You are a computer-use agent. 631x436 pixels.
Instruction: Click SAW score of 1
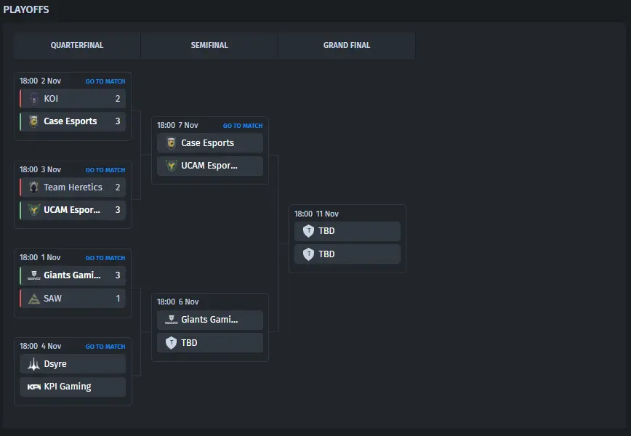(x=118, y=299)
